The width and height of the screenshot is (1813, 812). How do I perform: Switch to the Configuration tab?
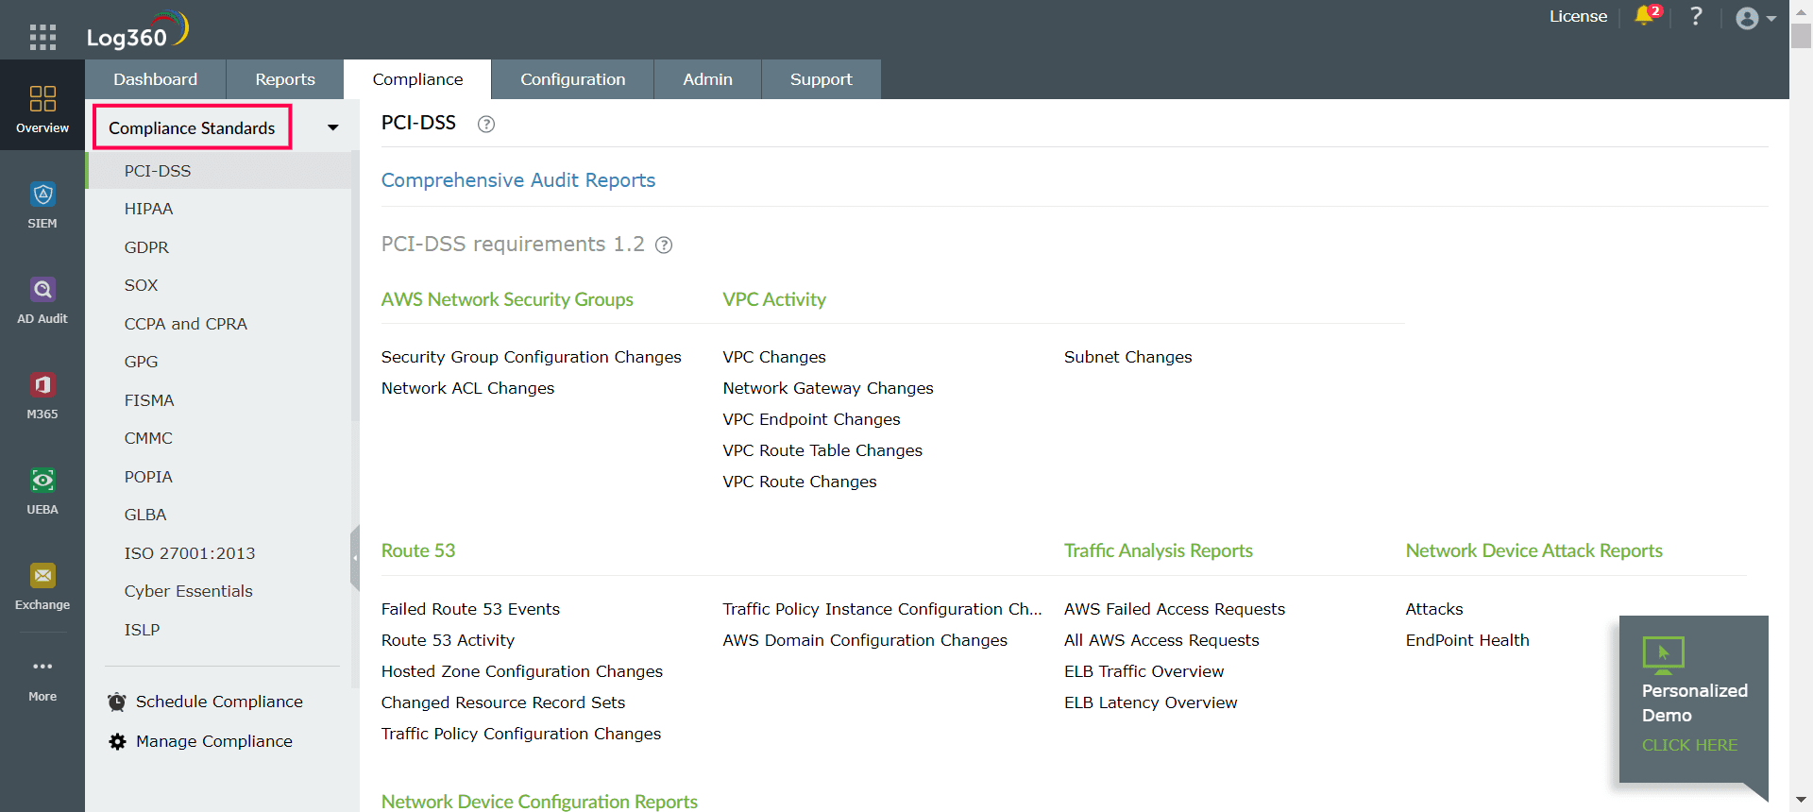coord(572,79)
